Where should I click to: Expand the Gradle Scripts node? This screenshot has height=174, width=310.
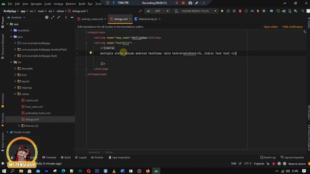coord(8,132)
